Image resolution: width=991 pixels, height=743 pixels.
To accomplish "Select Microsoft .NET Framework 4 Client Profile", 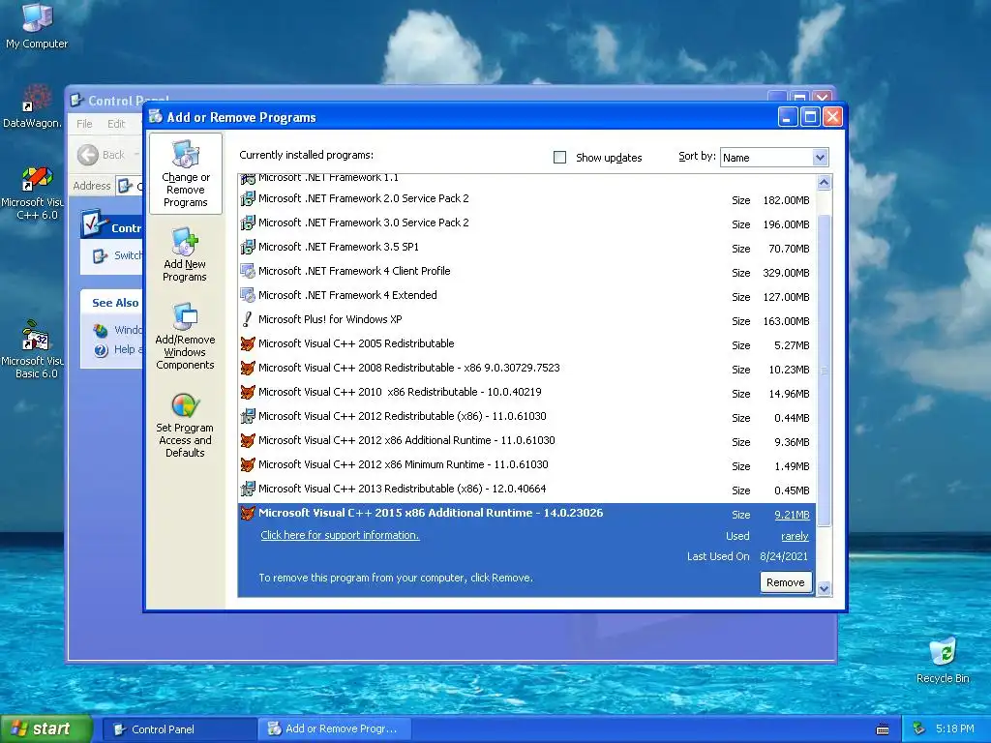I will pos(527,272).
